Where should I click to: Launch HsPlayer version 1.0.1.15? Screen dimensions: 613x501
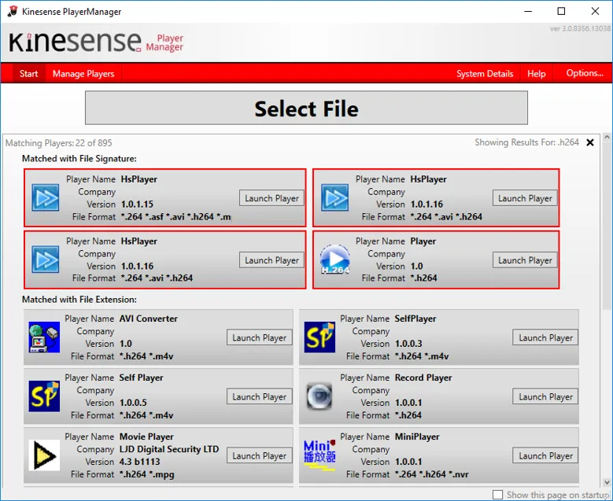pos(271,198)
